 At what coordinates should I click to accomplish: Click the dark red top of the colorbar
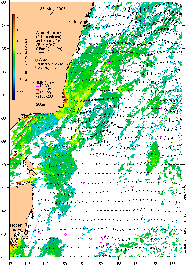[x=14, y=15]
